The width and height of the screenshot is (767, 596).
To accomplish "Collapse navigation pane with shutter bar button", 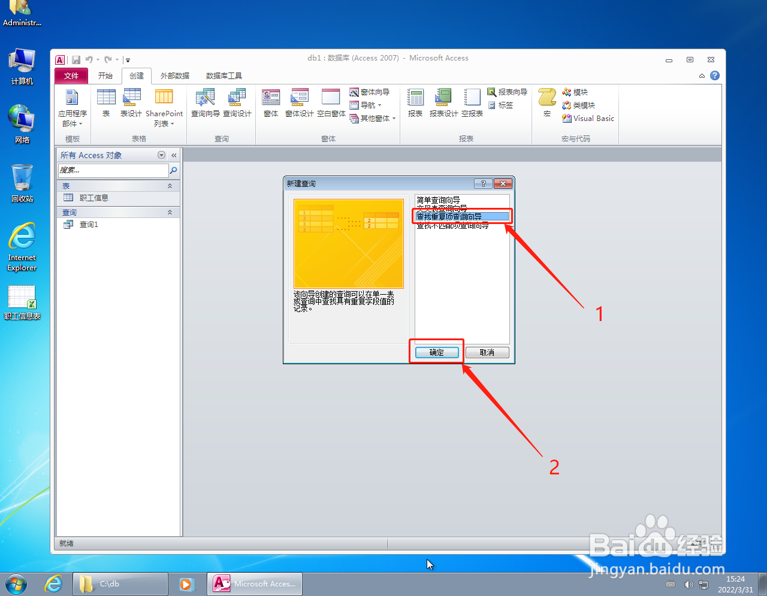I will [x=174, y=155].
